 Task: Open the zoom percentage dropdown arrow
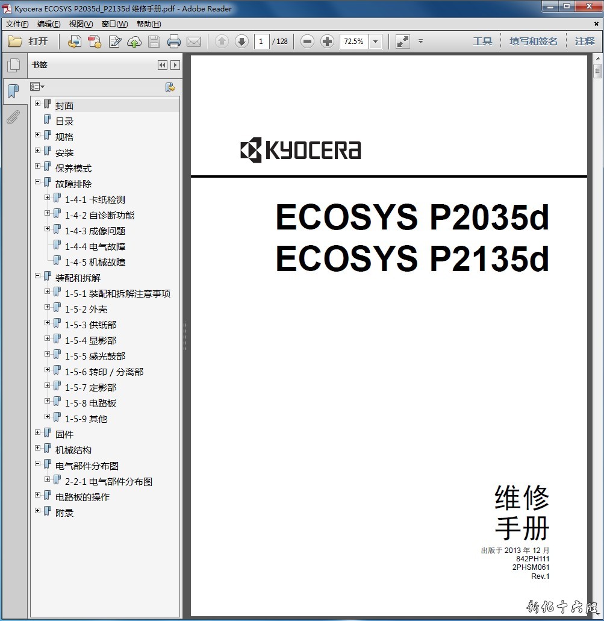pyautogui.click(x=376, y=42)
